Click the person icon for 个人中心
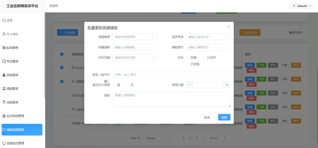The image size is (318, 148). [4, 34]
